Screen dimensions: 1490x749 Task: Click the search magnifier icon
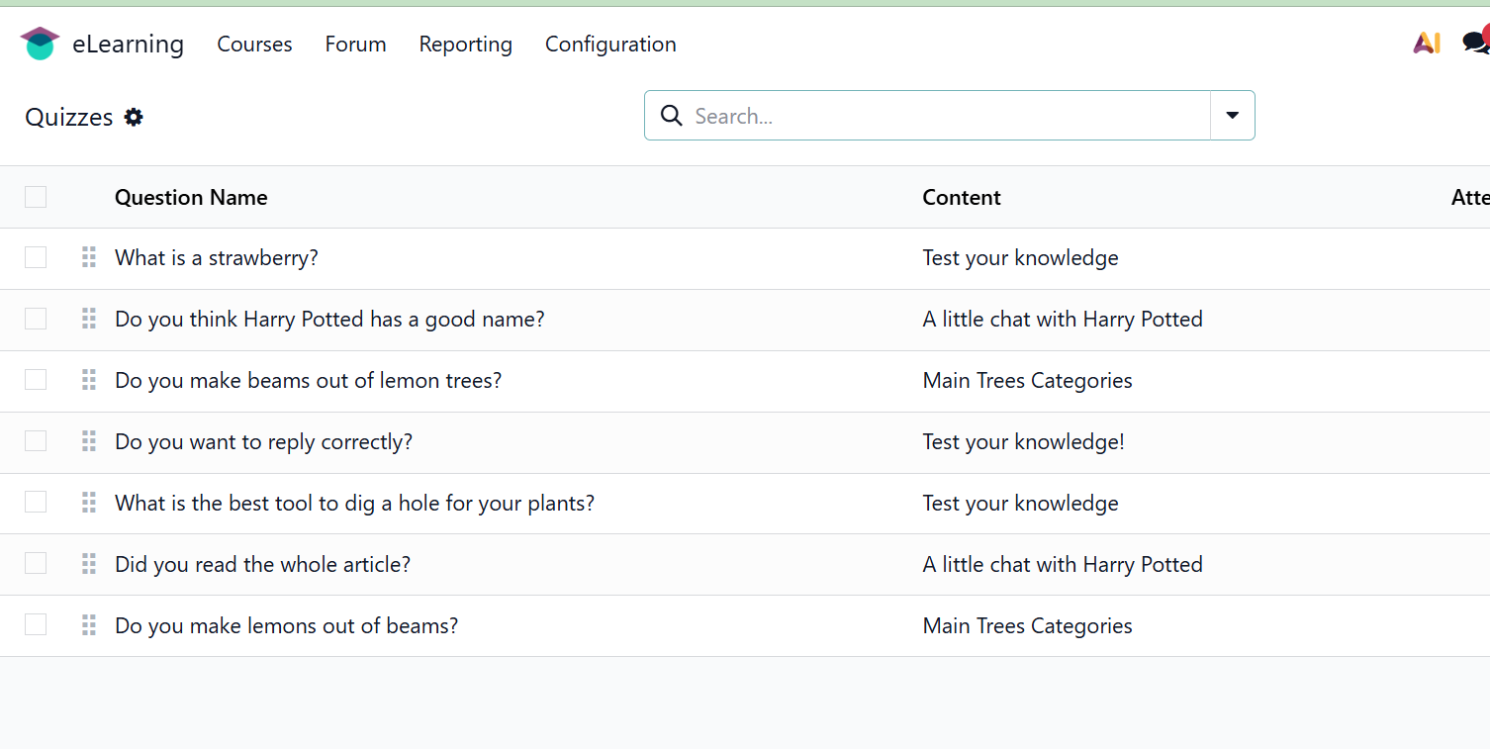click(672, 116)
